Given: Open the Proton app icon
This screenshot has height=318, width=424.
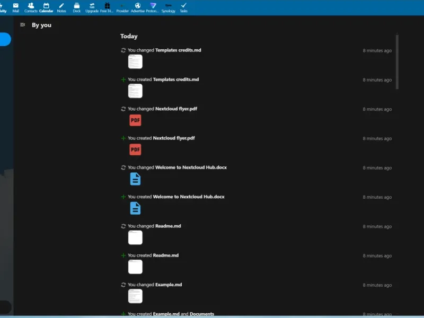Looking at the screenshot, I should pyautogui.click(x=153, y=7).
